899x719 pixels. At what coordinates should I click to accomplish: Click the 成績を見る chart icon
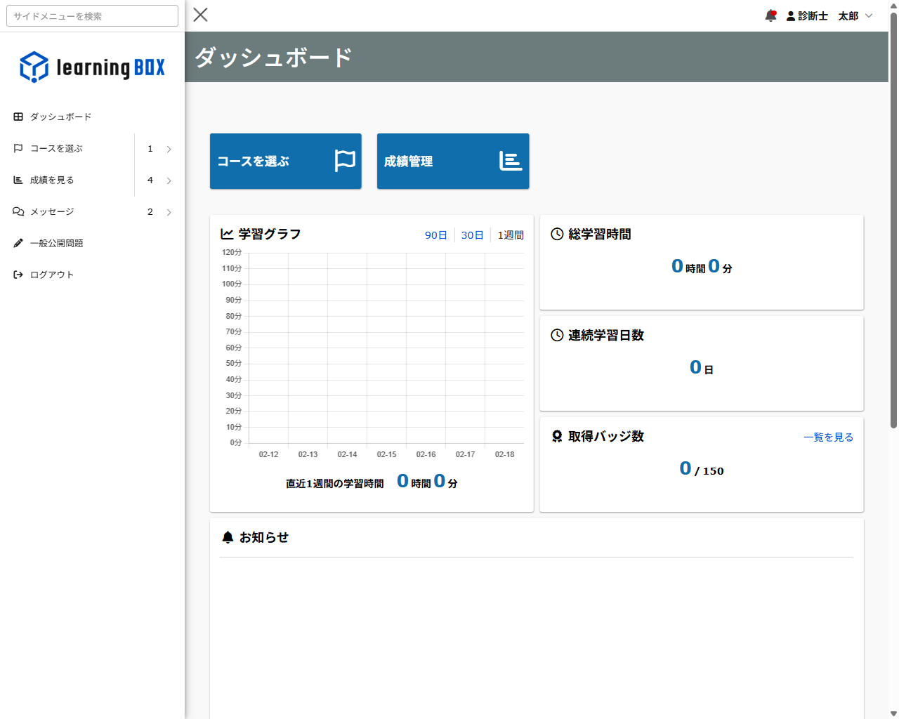pos(18,180)
